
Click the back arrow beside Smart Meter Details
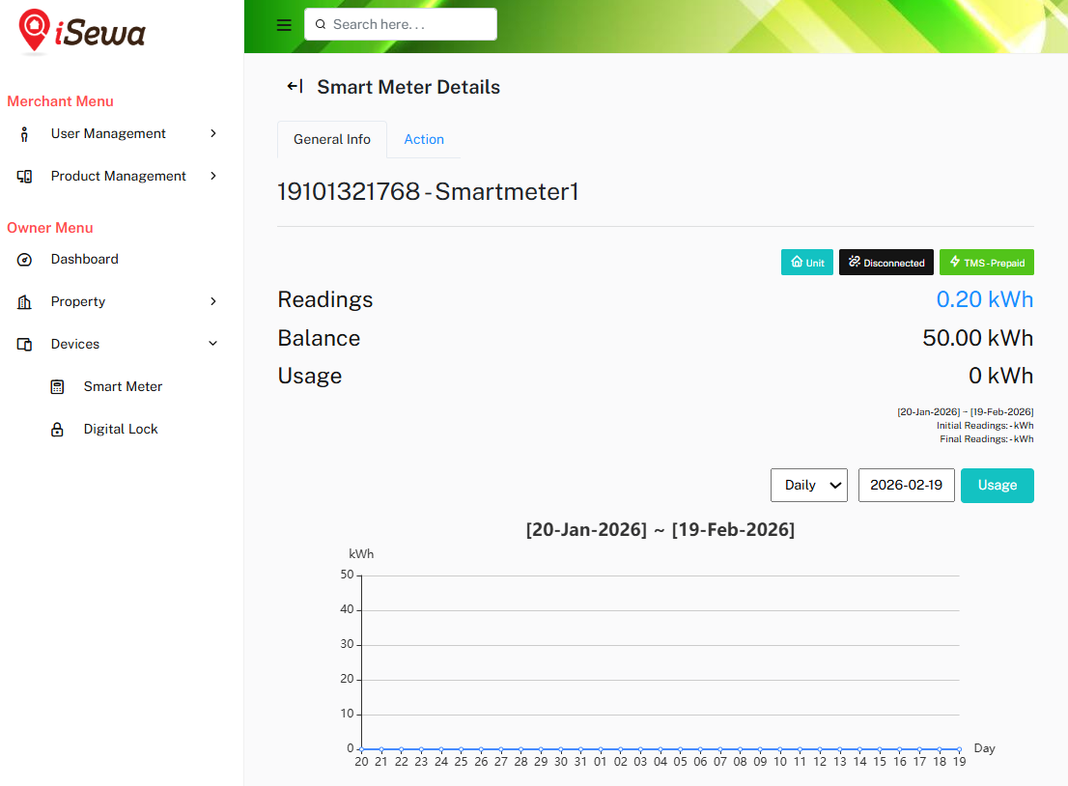[295, 87]
